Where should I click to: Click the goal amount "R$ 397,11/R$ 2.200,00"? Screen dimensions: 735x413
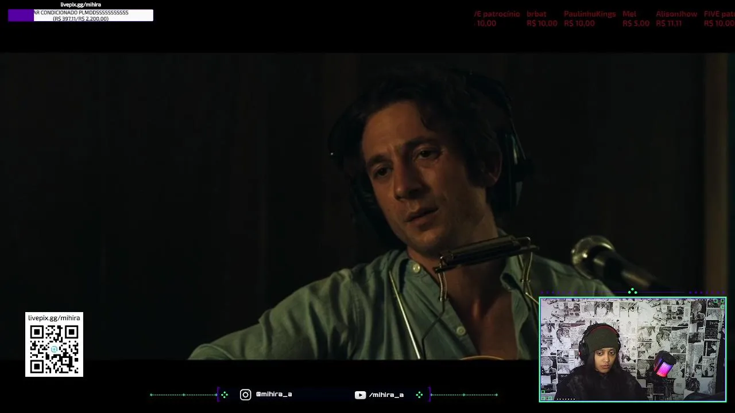pos(80,18)
